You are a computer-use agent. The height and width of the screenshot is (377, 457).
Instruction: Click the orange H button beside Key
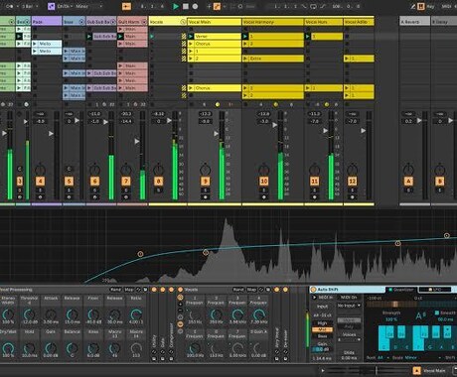(x=421, y=6)
